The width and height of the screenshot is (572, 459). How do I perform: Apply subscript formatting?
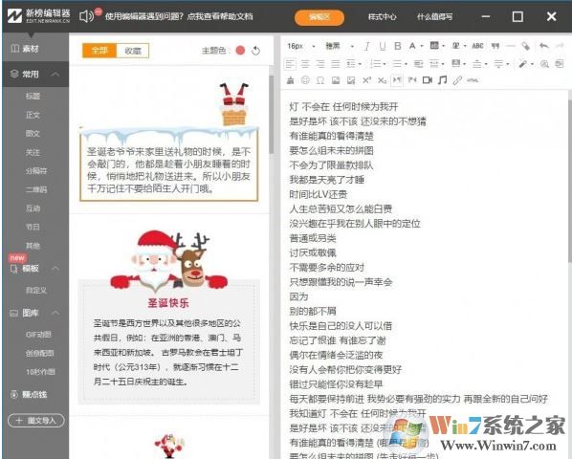click(382, 80)
